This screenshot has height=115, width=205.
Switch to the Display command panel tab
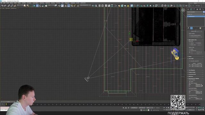point(200,9)
